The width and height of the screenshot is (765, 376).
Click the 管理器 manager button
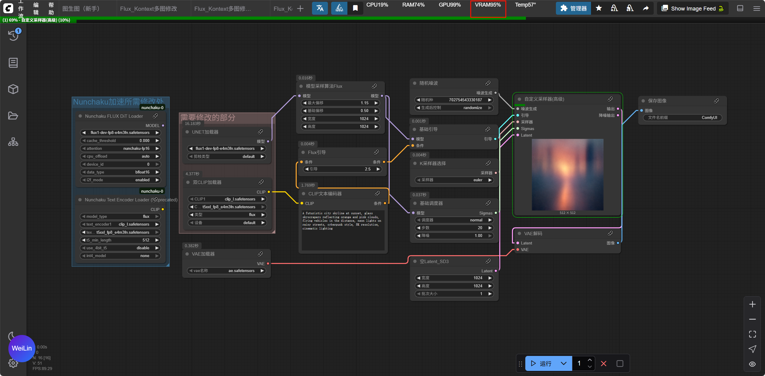573,8
